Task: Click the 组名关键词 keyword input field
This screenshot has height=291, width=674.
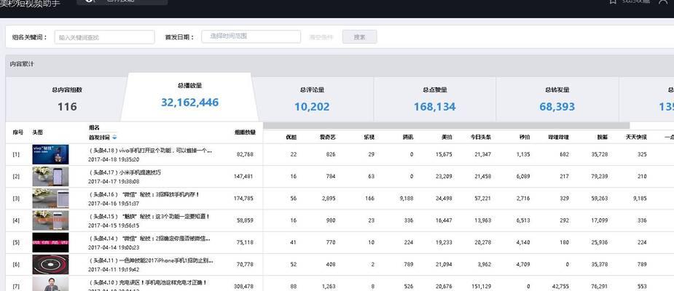Action: point(104,37)
